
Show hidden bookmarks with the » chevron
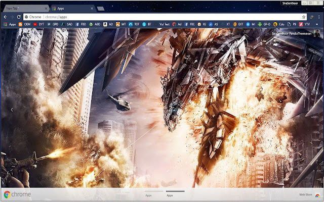[316, 24]
